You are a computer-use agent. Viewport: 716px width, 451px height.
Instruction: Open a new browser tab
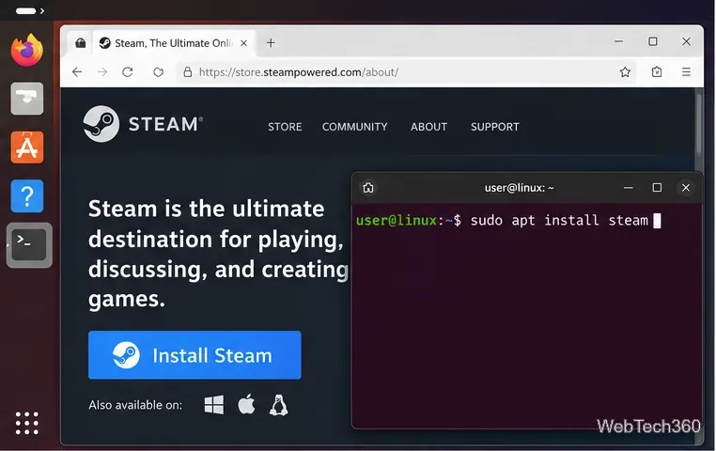(271, 43)
